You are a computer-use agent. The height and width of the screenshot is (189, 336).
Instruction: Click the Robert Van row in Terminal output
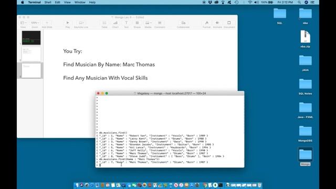tap(152, 135)
